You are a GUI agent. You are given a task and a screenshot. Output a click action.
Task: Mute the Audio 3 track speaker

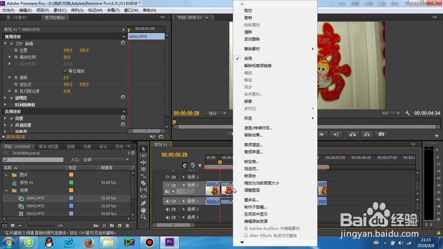167,218
